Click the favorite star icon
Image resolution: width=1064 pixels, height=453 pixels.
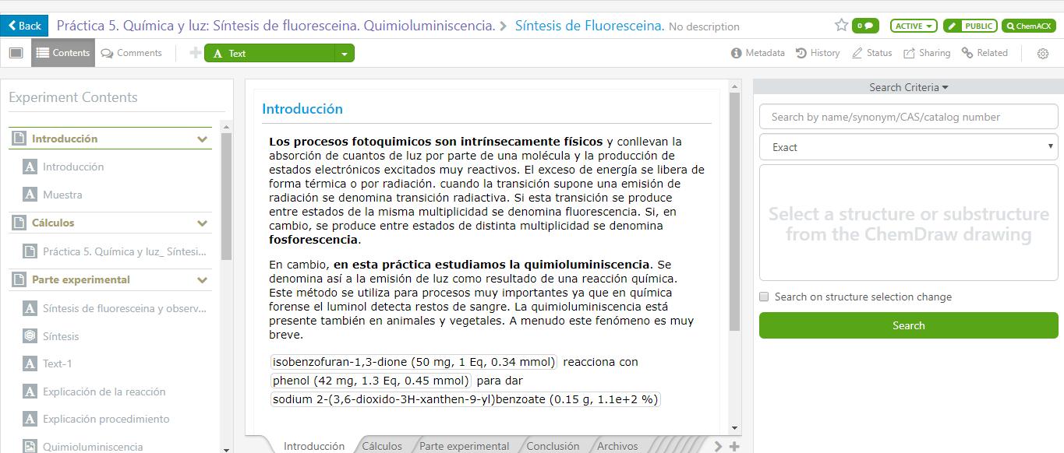point(841,26)
